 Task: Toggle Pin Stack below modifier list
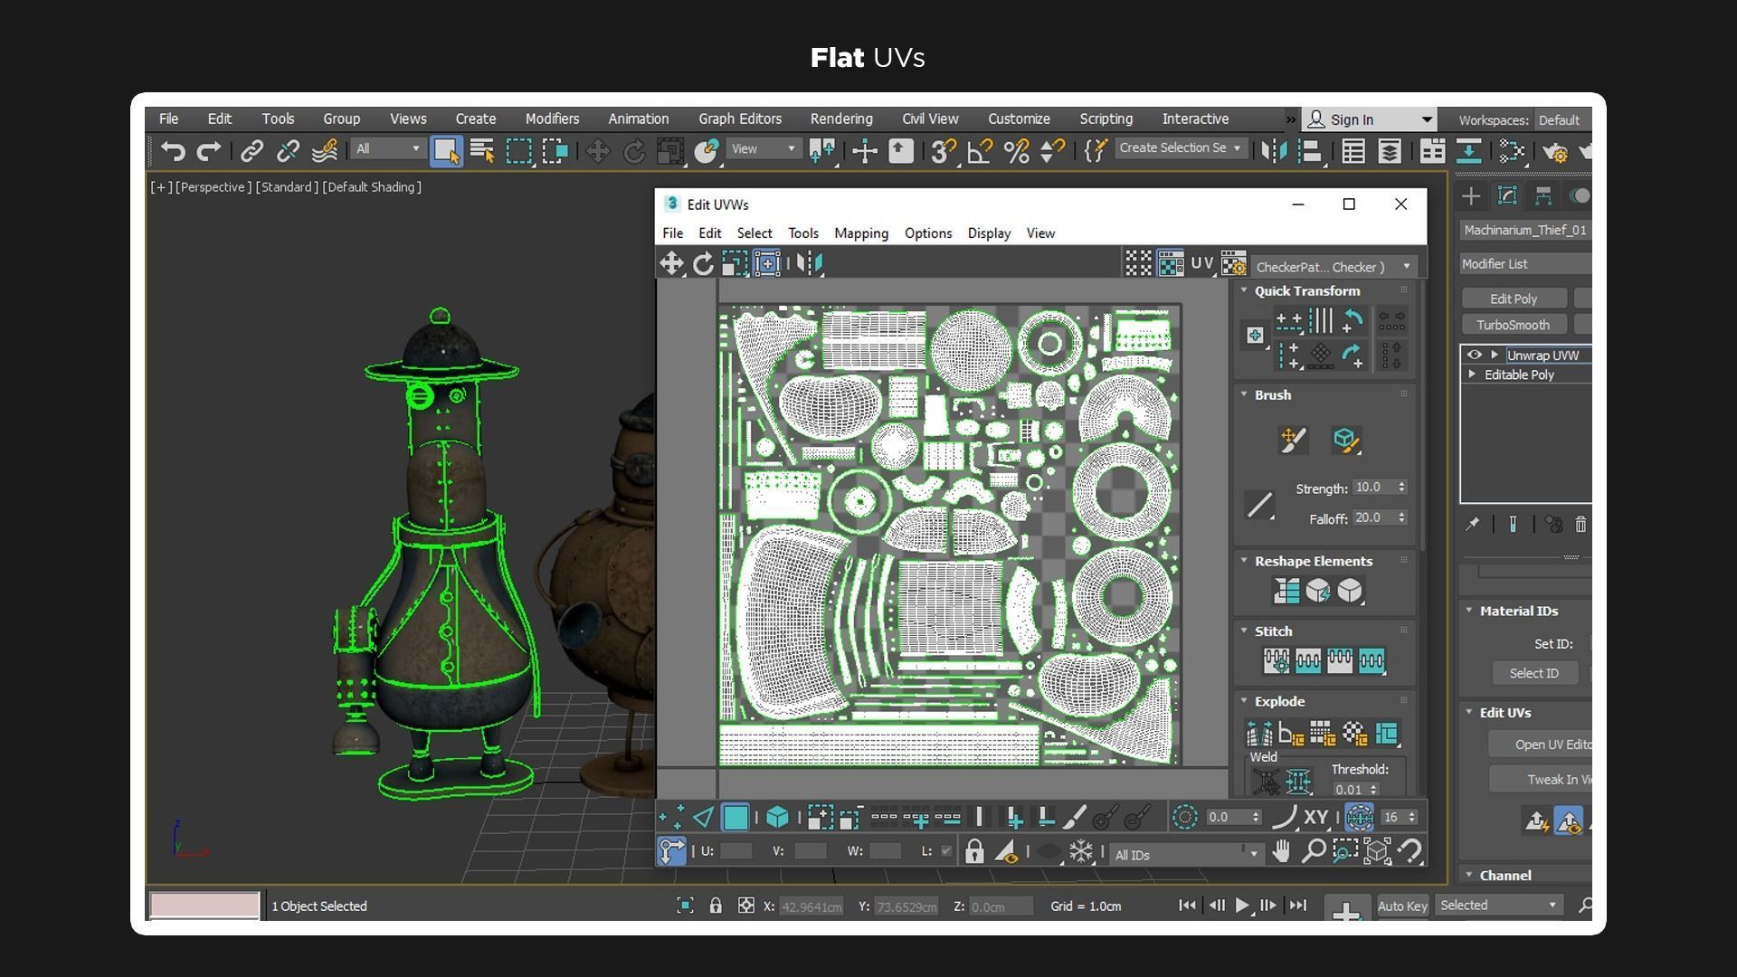1472,524
